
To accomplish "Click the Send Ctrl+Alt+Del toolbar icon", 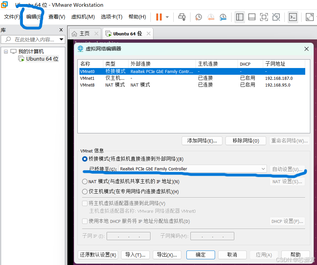I will pos(182,17).
